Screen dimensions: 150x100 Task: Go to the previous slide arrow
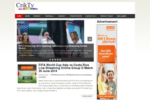pyautogui.click(x=21, y=39)
